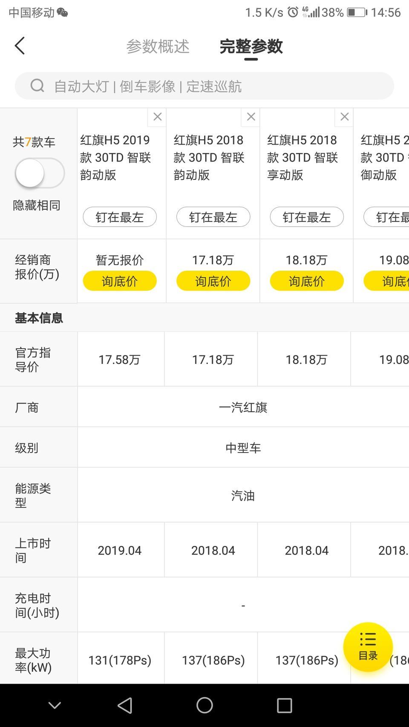Tap 询底价 under 19.08 dealer price
Screen dimensions: 409x727
pos(386,281)
